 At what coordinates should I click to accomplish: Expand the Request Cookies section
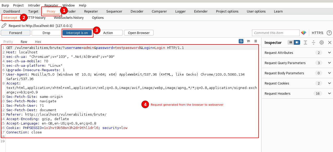point(329,83)
